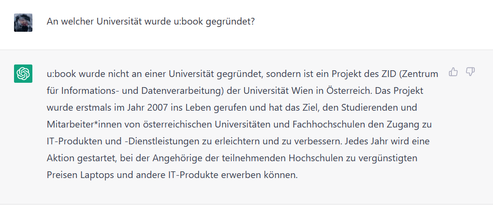The image size is (493, 205).
Task: Click the word "Aktion" in the last paragraph lines
Action: click(x=60, y=158)
